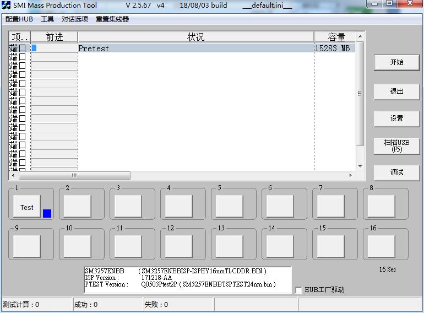424x313 pixels.
Task: Tick the checkbox in the Pretest row
Action: click(x=23, y=48)
